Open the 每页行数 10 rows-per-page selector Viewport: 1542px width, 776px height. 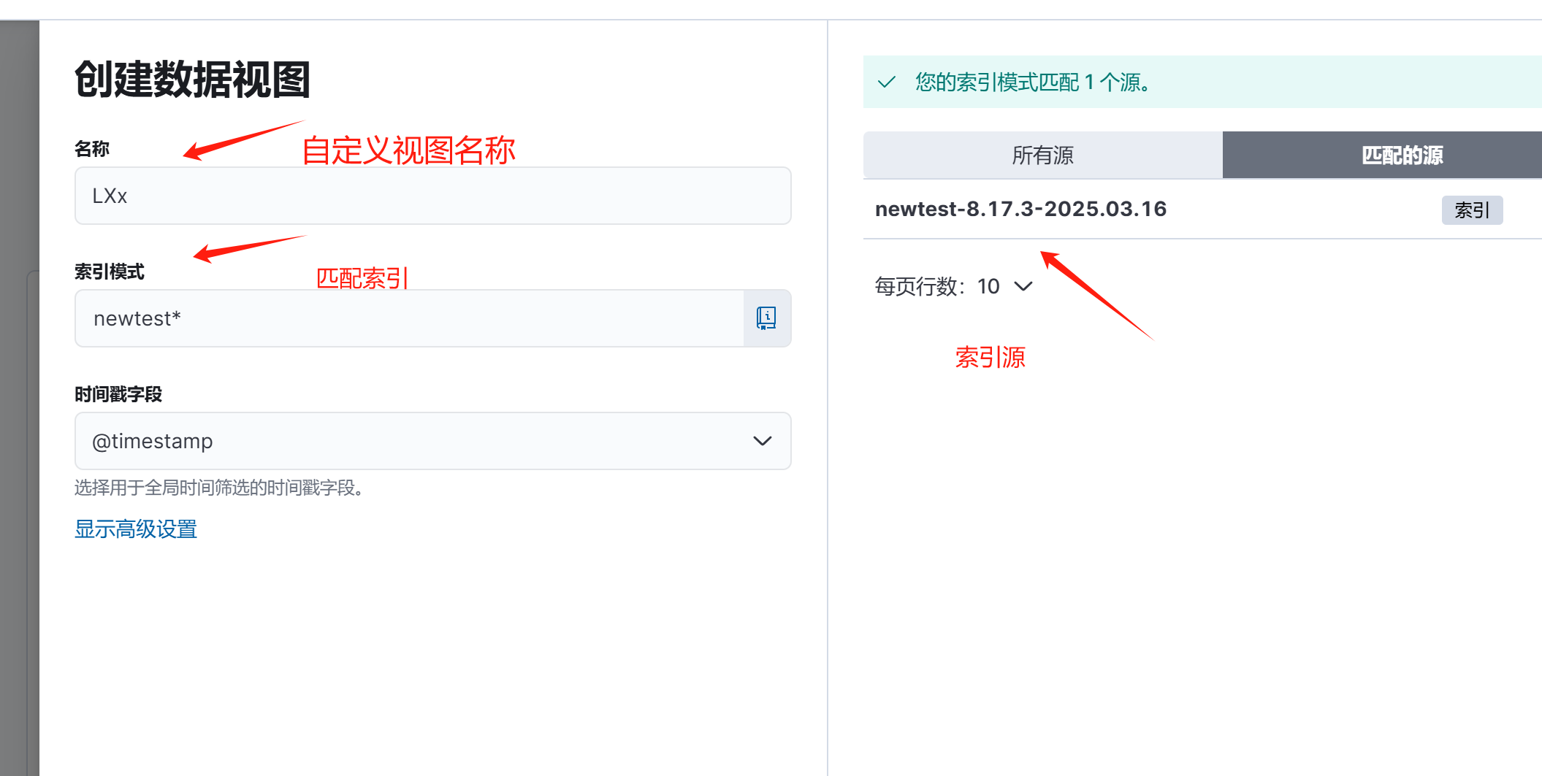click(x=954, y=286)
